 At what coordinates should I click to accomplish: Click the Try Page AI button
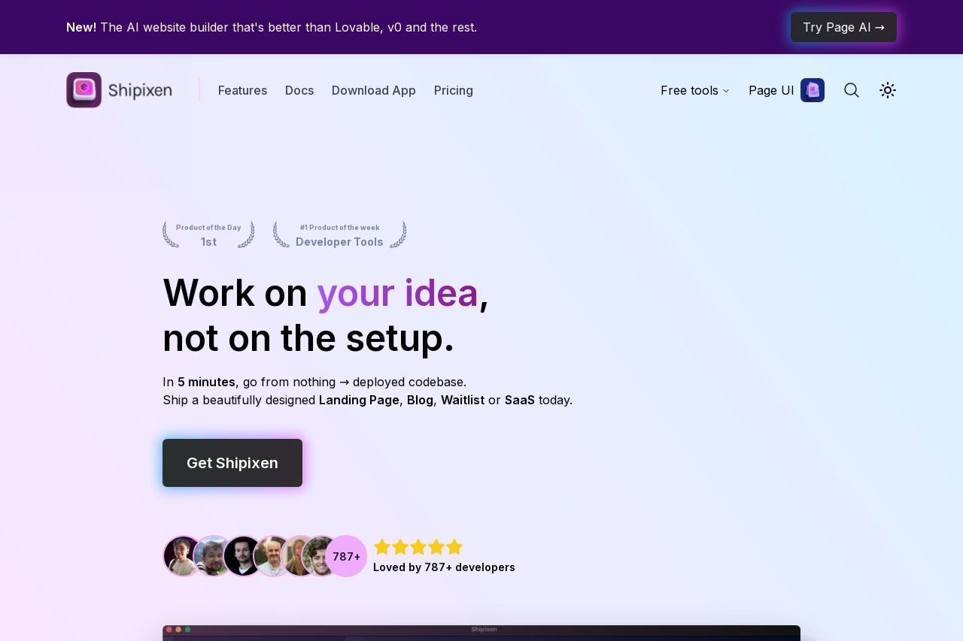tap(843, 27)
